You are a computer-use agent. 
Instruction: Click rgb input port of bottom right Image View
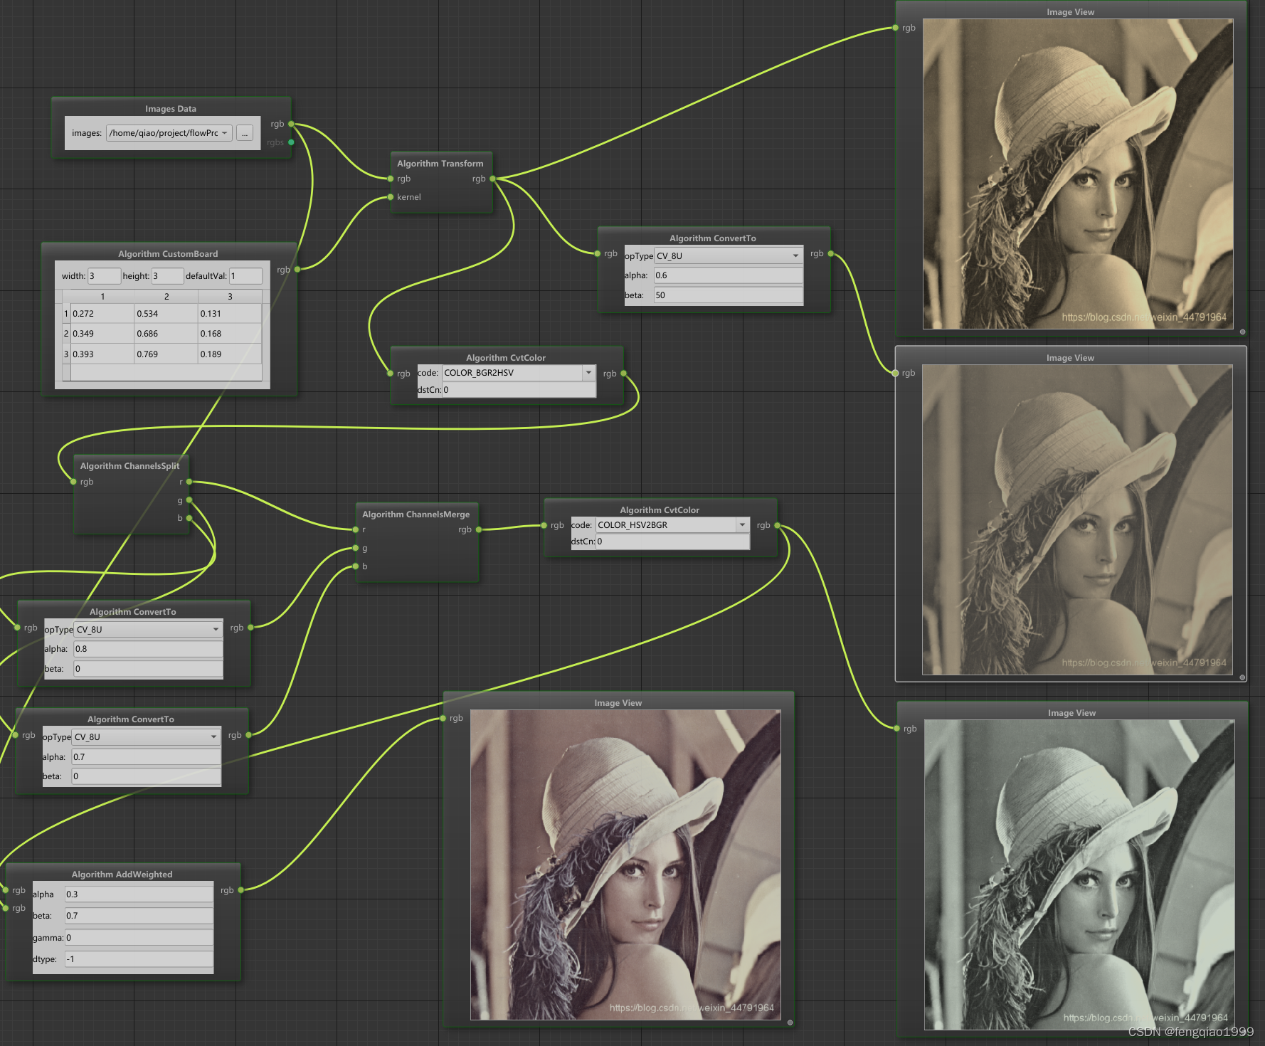tap(897, 728)
